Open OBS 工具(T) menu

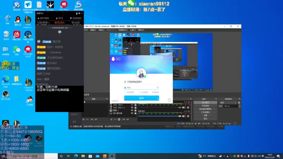tap(133, 30)
